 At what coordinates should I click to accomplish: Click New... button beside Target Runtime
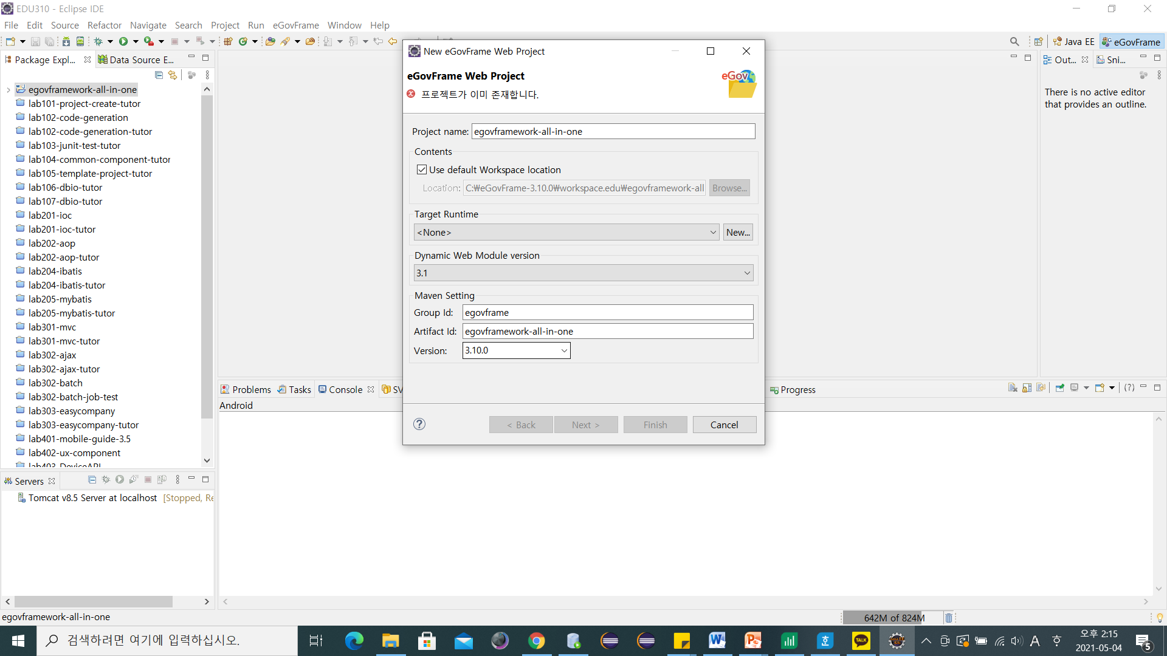[x=738, y=232]
